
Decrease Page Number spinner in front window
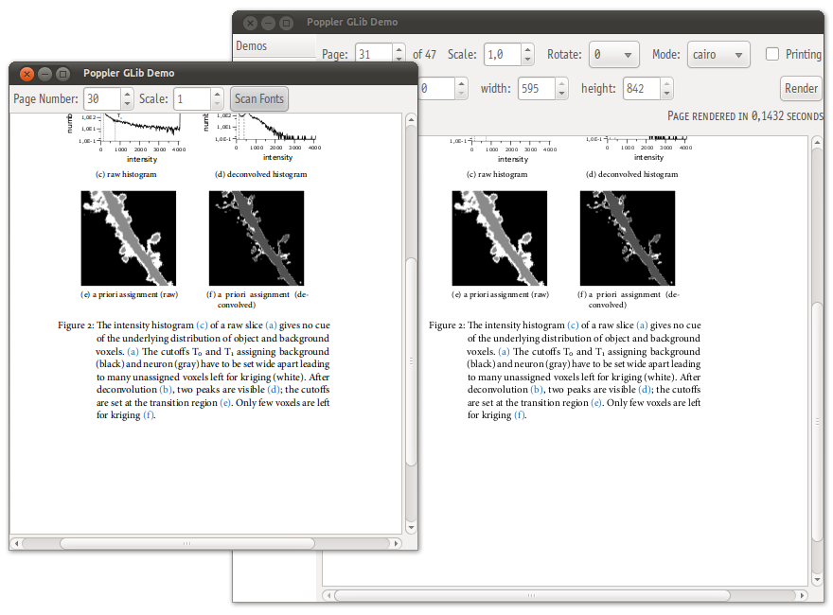coord(128,104)
